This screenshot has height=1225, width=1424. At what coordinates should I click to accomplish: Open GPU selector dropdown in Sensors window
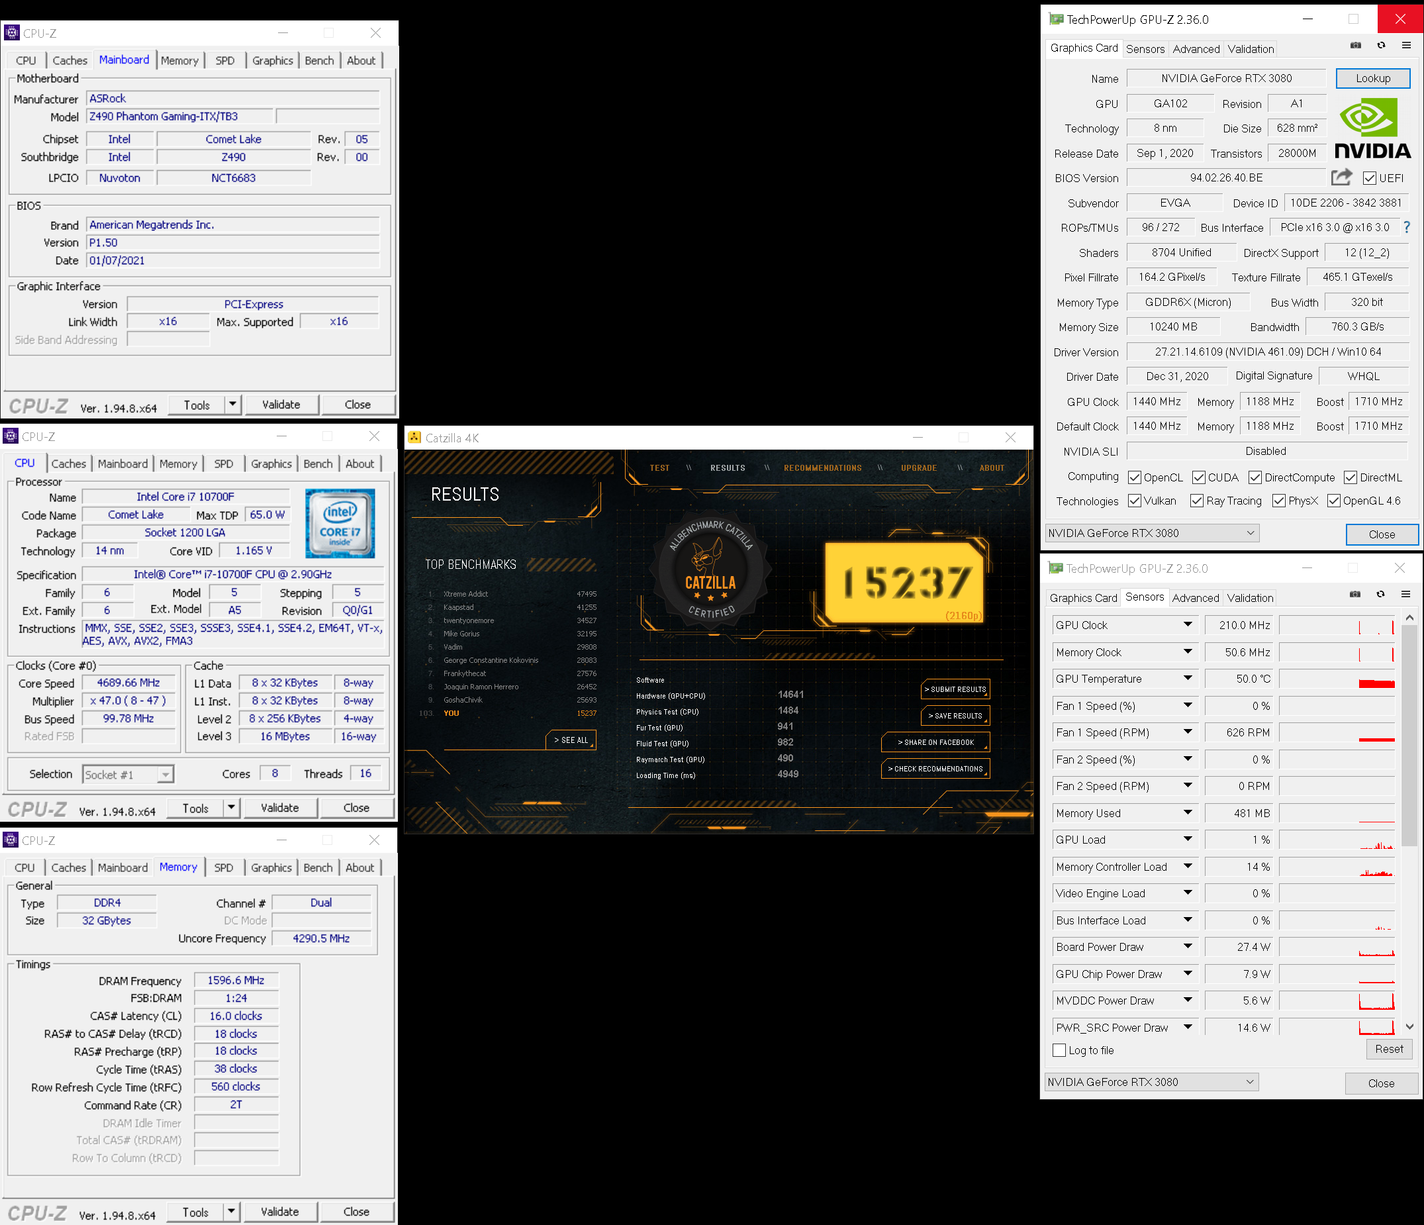[x=1151, y=1081]
